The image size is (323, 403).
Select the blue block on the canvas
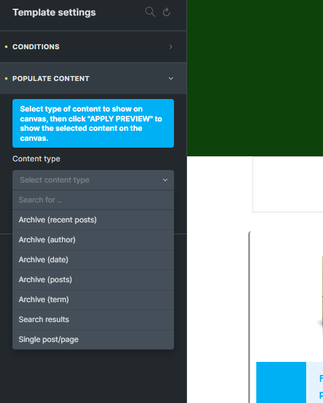[281, 382]
